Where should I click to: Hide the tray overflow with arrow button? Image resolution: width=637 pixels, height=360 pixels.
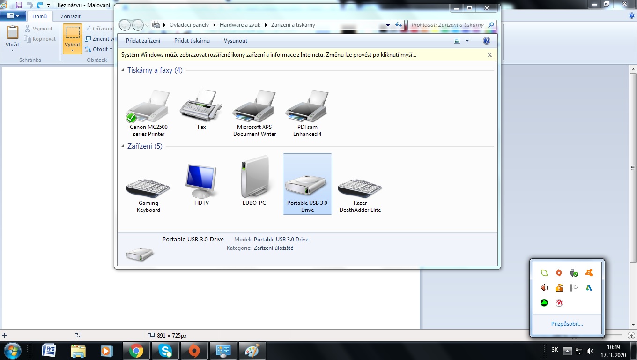[567, 351]
